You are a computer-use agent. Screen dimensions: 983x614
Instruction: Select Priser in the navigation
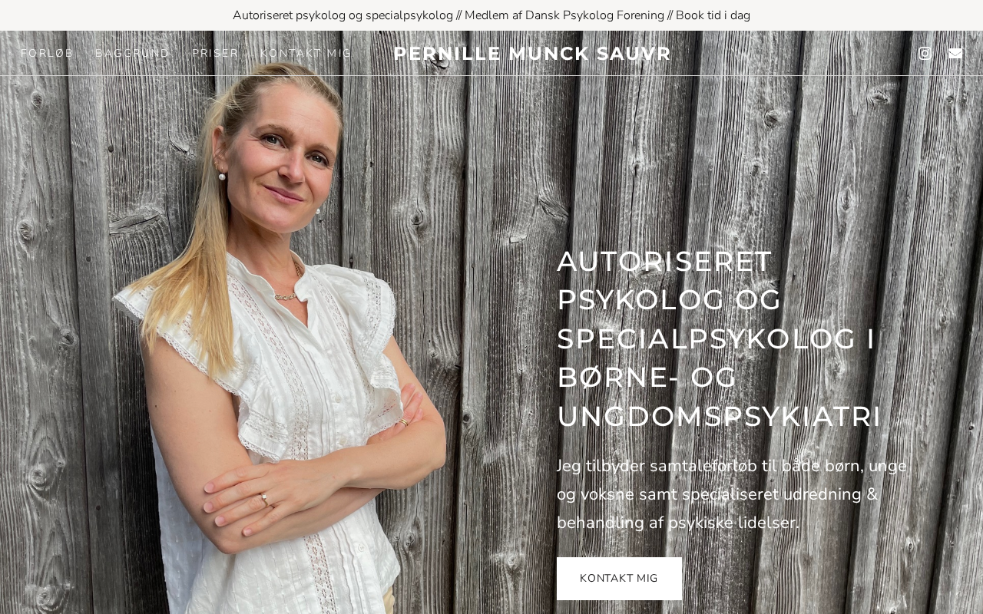pos(216,53)
